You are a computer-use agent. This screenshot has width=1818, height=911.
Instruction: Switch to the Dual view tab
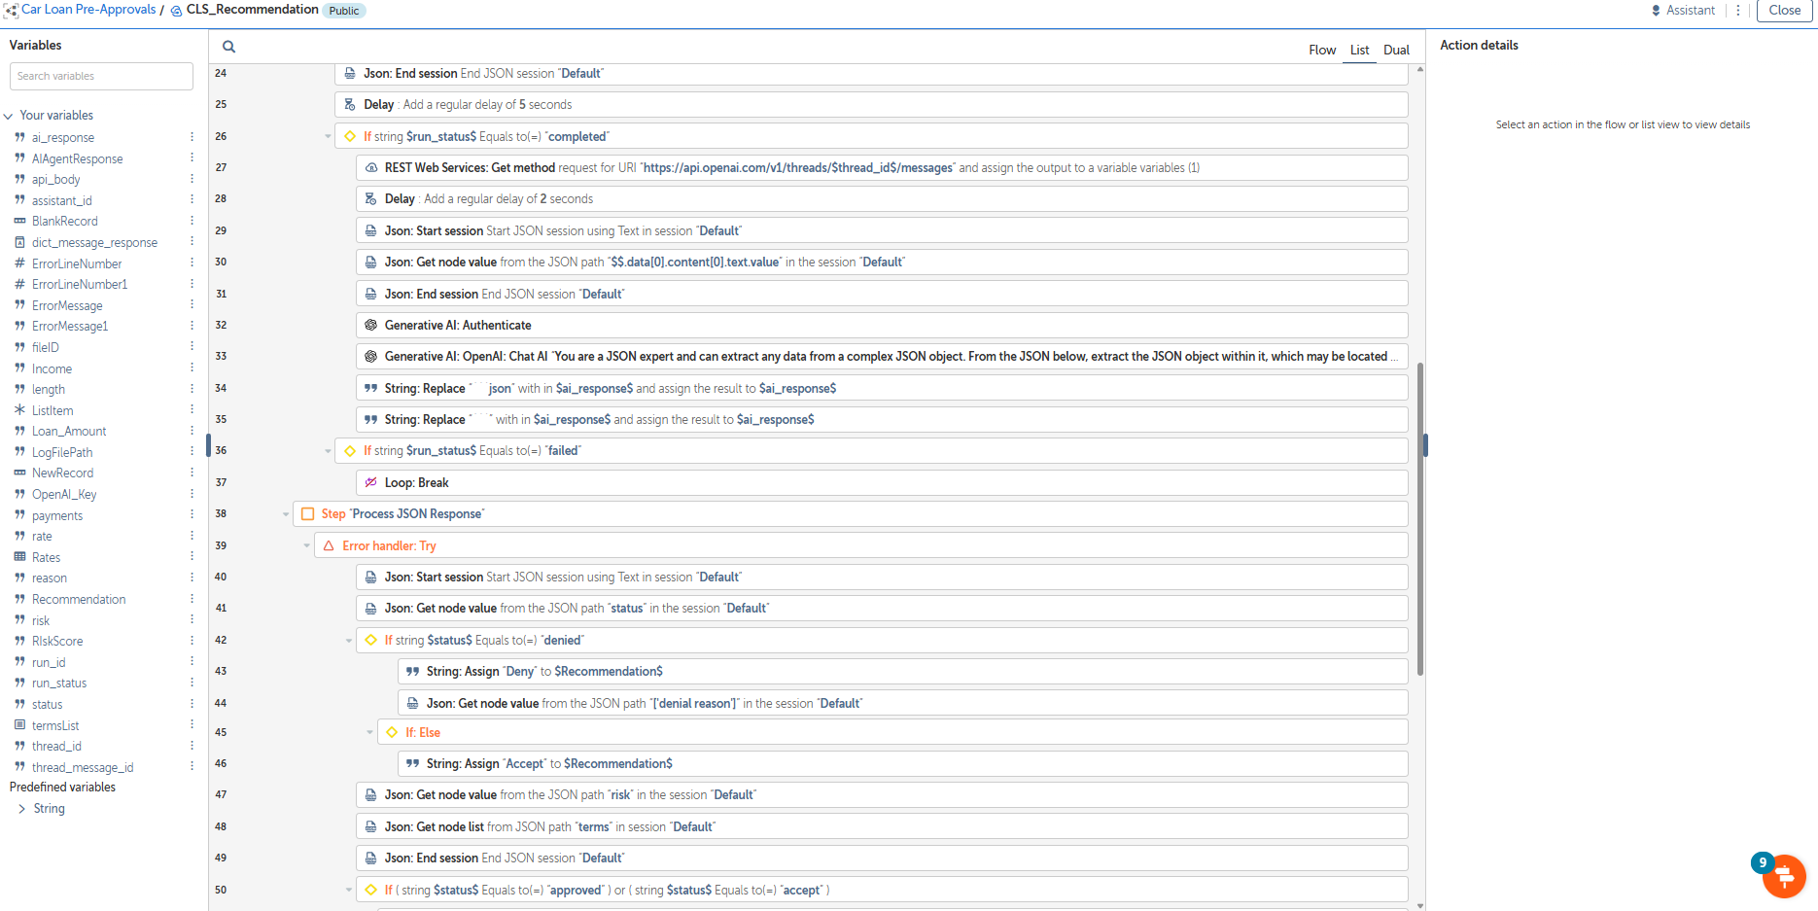point(1396,51)
